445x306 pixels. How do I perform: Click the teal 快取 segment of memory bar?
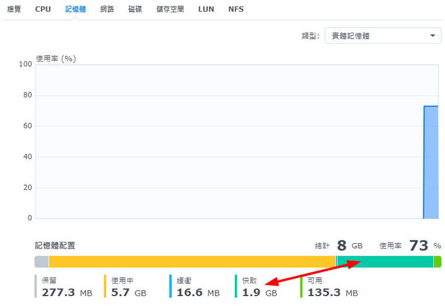(x=385, y=262)
